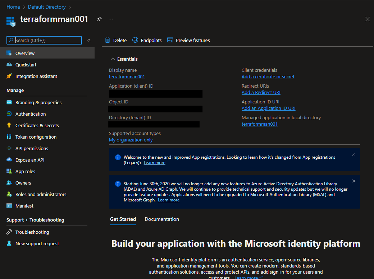Image resolution: width=374 pixels, height=279 pixels.
Task: Open Endpoints from the toolbar
Action: point(151,41)
